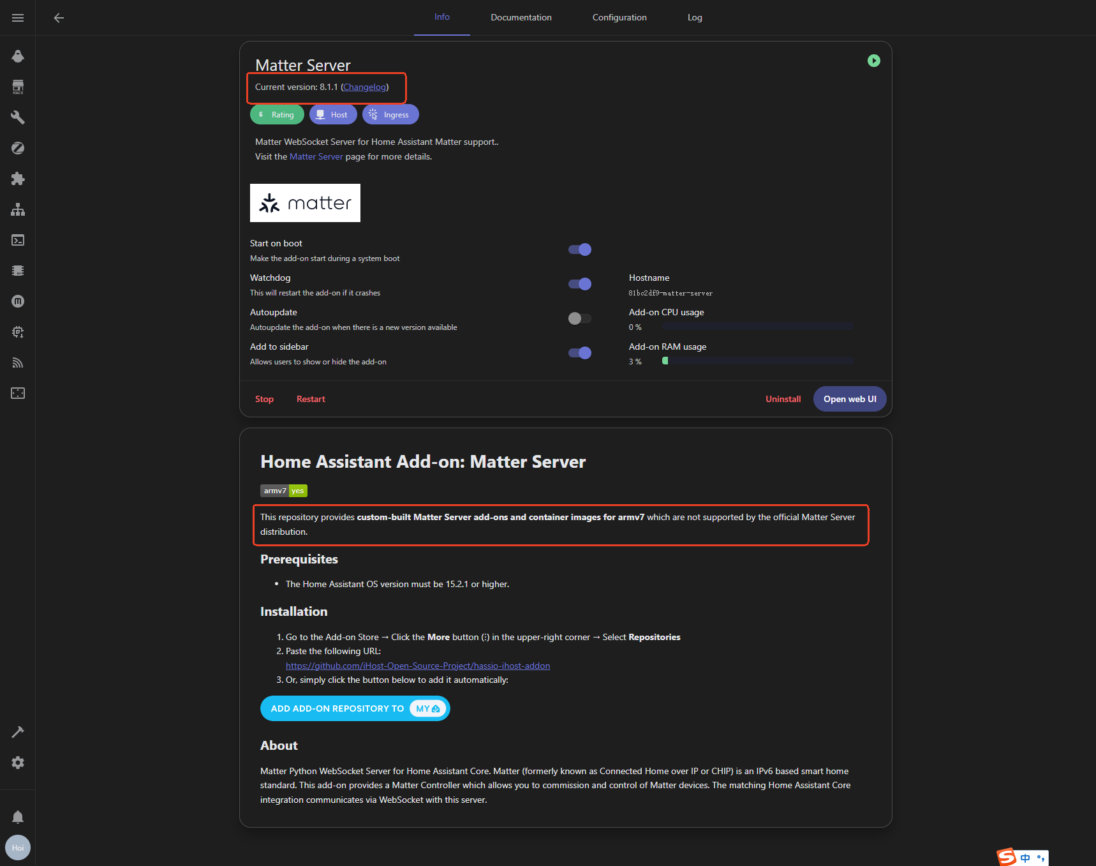Click the hostname 81bc2df9-matter-server text
This screenshot has width=1096, height=866.
tap(670, 294)
